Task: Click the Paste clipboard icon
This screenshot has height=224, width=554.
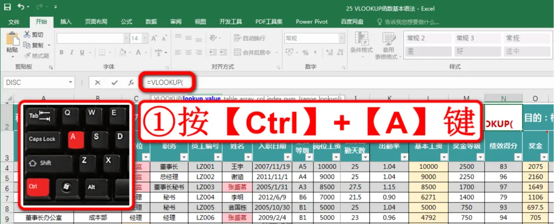Action: (12, 38)
